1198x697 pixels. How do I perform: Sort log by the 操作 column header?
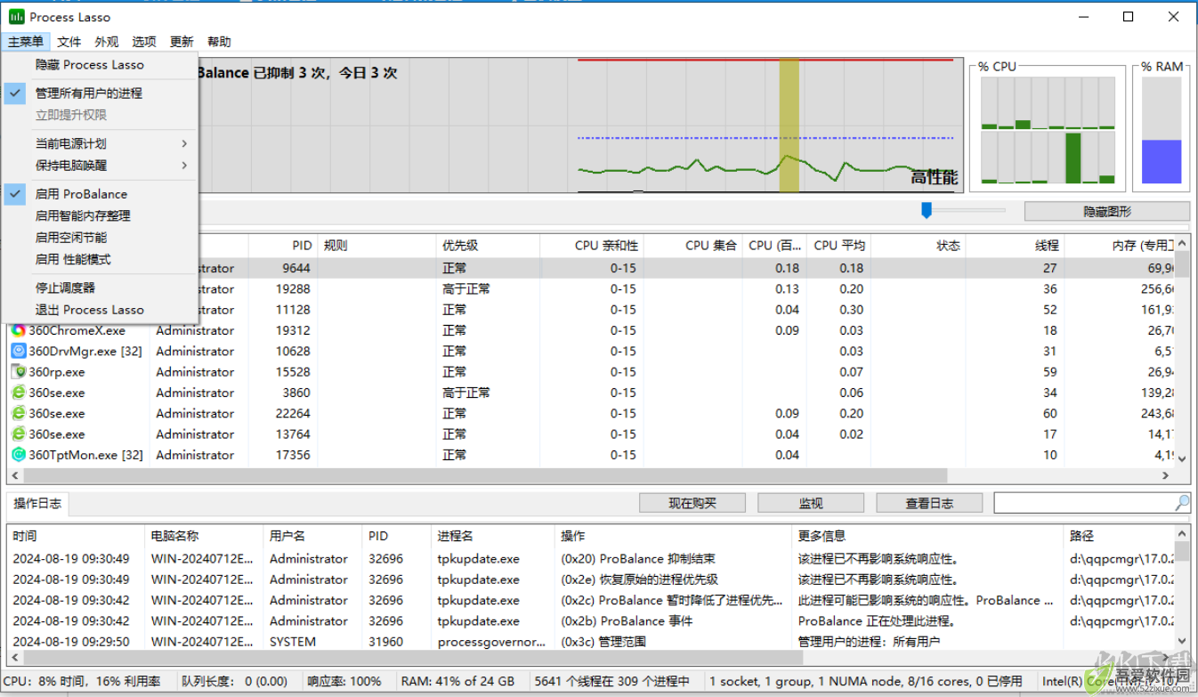click(673, 536)
